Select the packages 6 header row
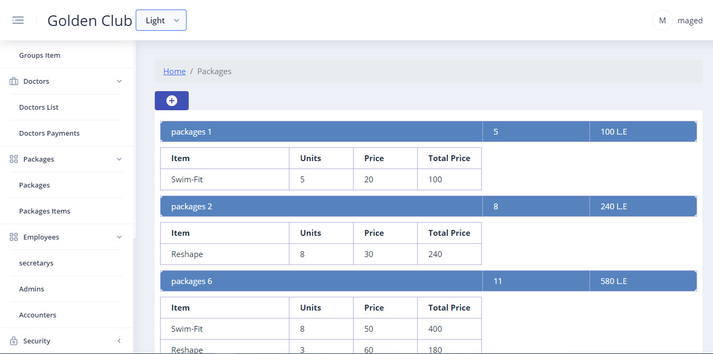 [428, 281]
